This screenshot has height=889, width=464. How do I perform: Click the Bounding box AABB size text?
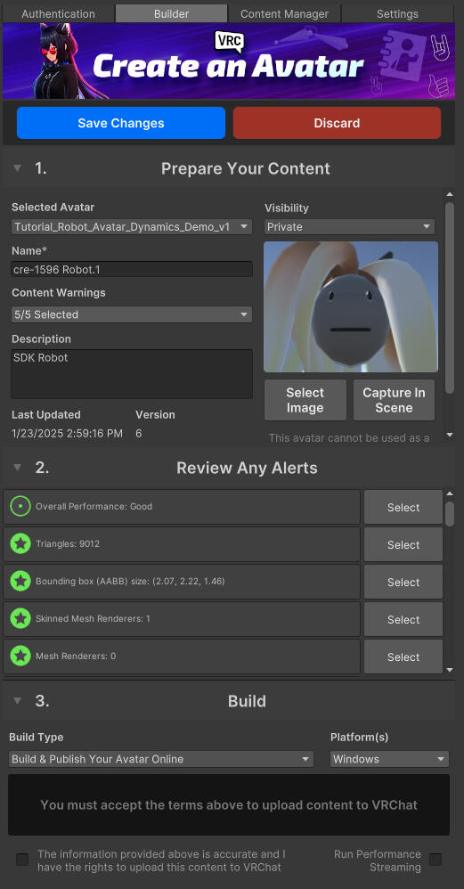coord(130,581)
